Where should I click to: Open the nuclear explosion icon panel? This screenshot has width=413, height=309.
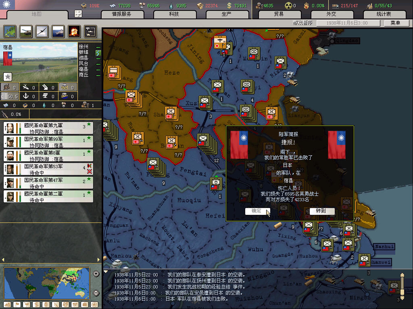pyautogui.click(x=74, y=31)
